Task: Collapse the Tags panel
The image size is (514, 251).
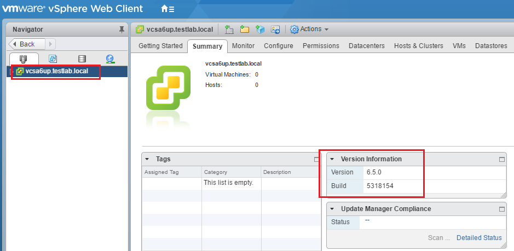Action: point(147,159)
